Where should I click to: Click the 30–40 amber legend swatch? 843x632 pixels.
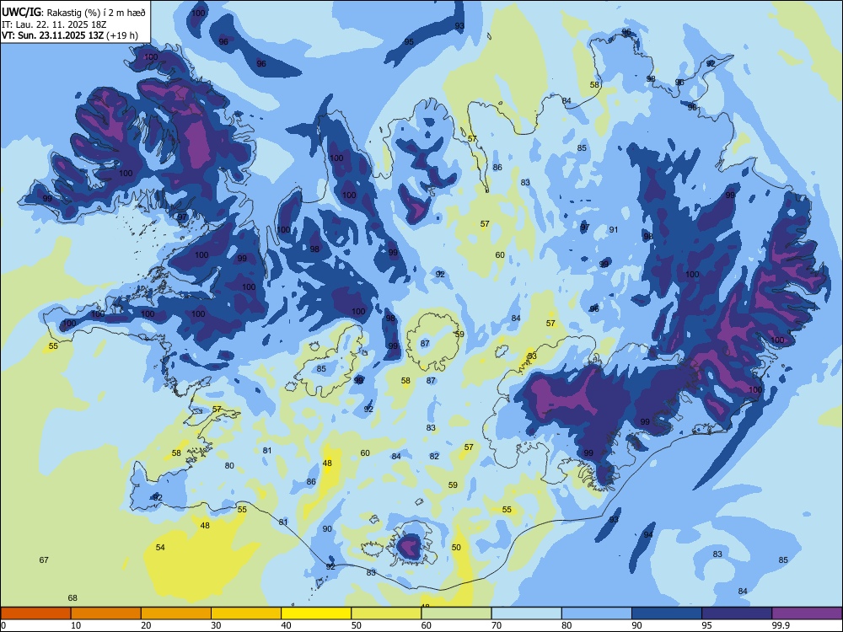(246, 613)
